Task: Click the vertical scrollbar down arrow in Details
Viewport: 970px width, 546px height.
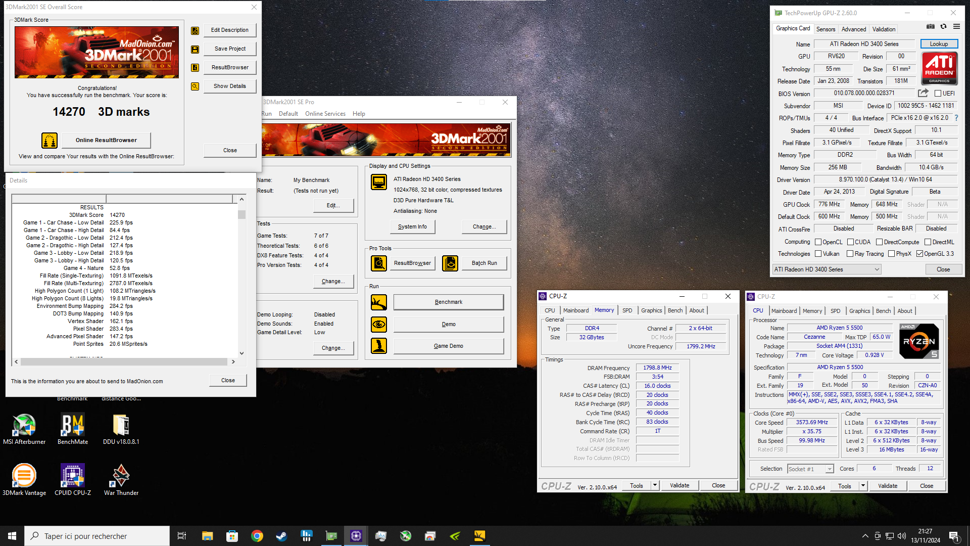Action: click(241, 353)
